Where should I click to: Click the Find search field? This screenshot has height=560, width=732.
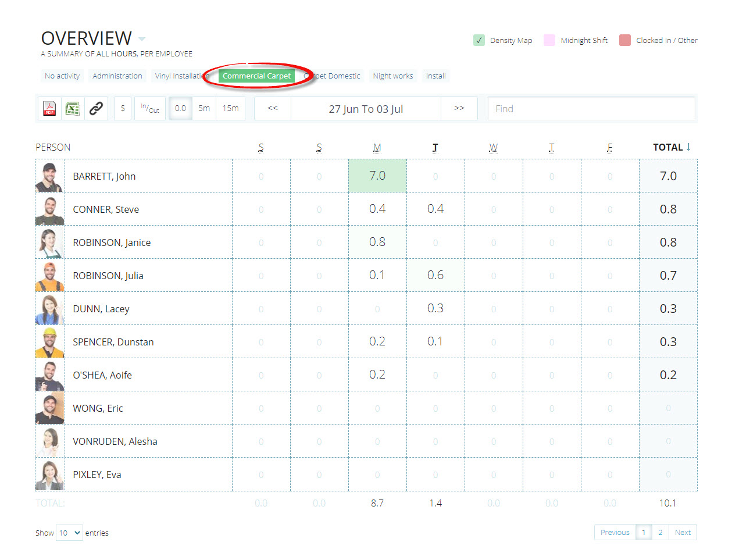click(x=591, y=109)
